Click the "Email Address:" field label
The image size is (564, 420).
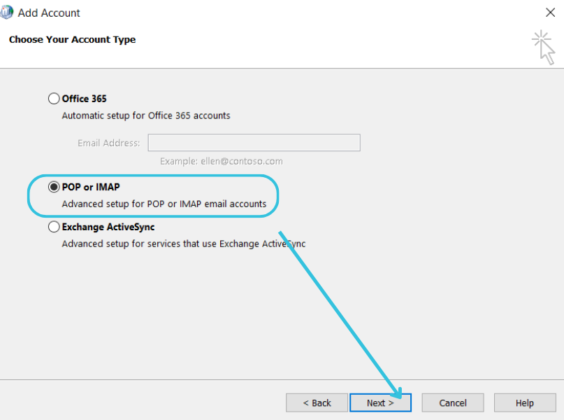point(108,143)
